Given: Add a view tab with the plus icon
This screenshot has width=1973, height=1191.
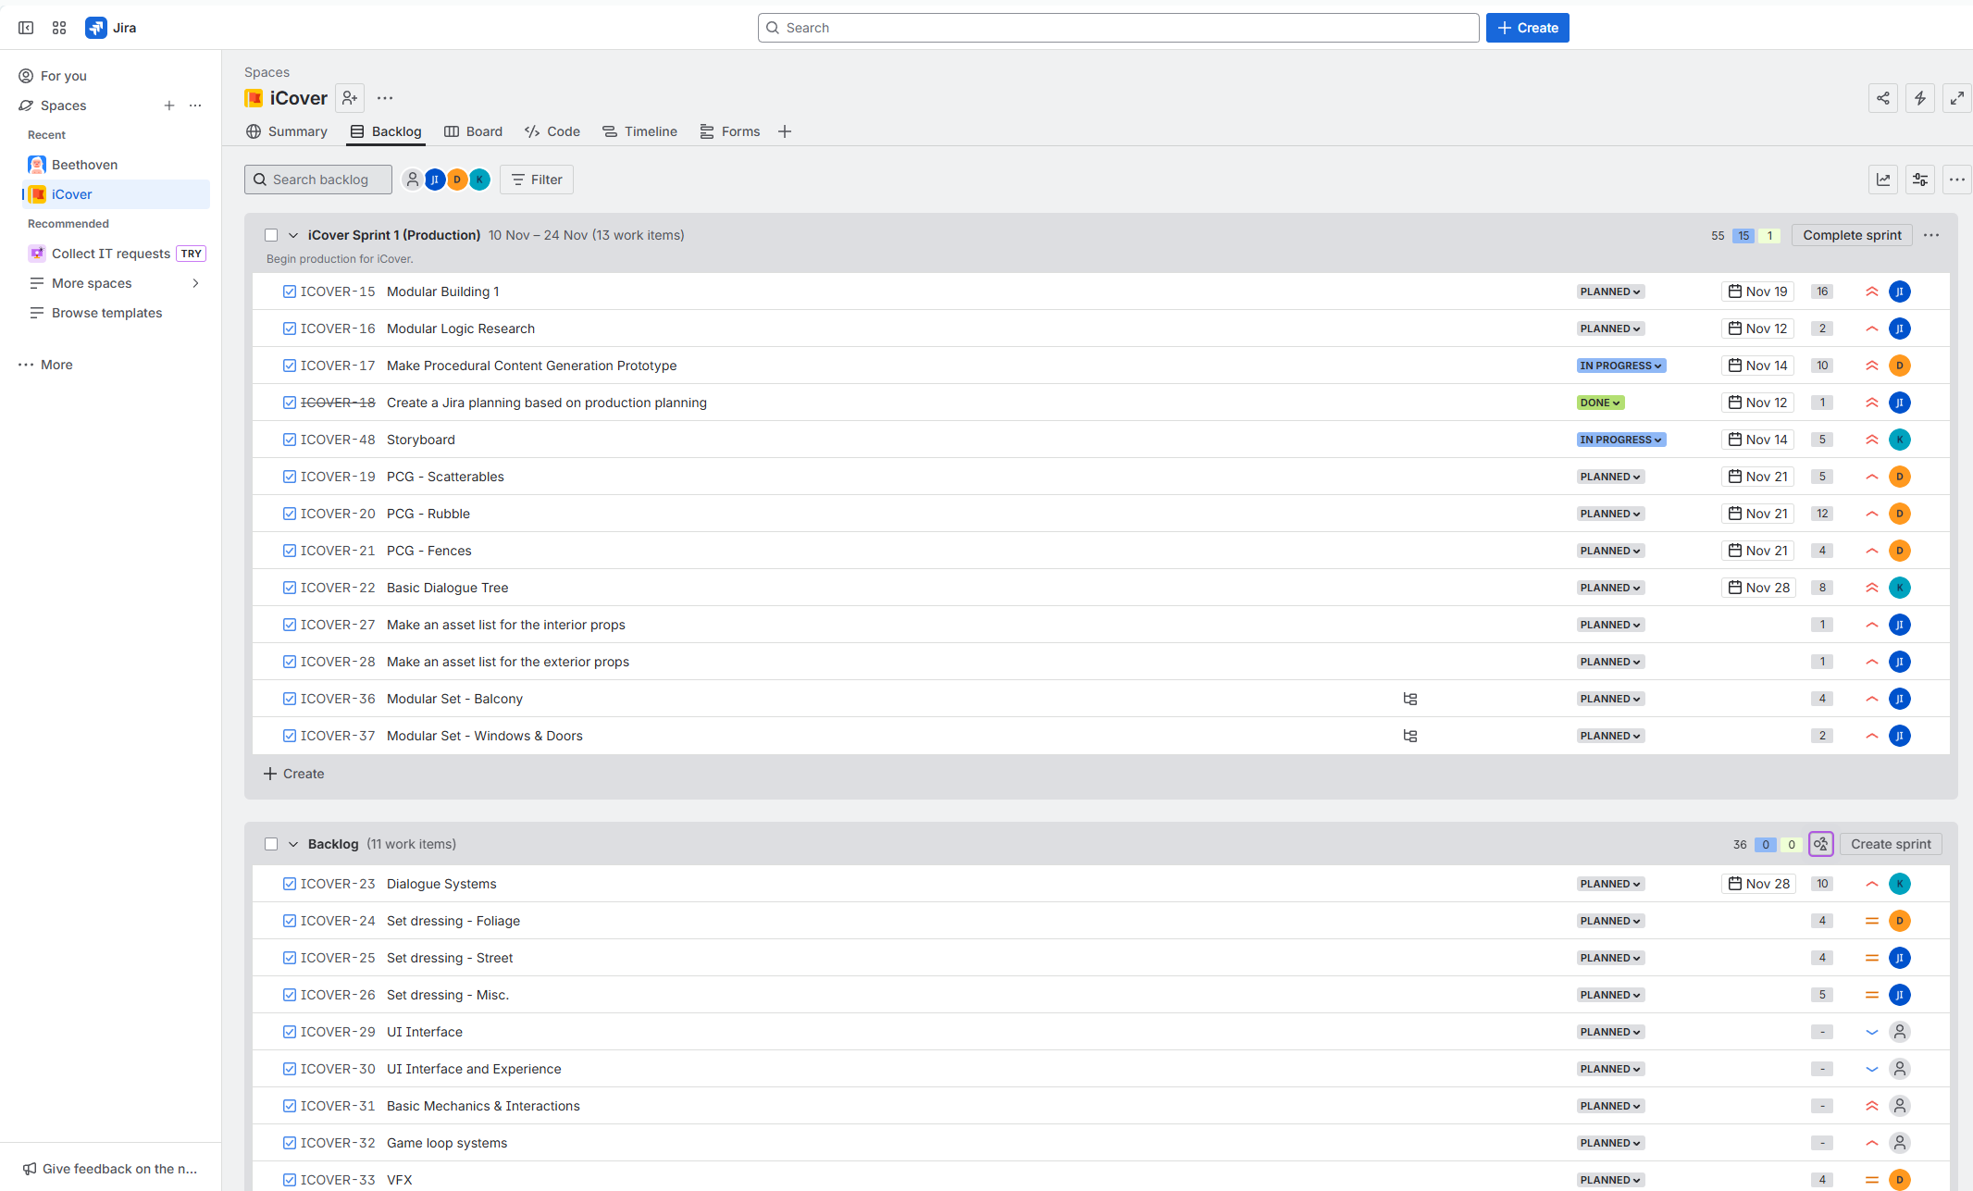Looking at the screenshot, I should (785, 131).
